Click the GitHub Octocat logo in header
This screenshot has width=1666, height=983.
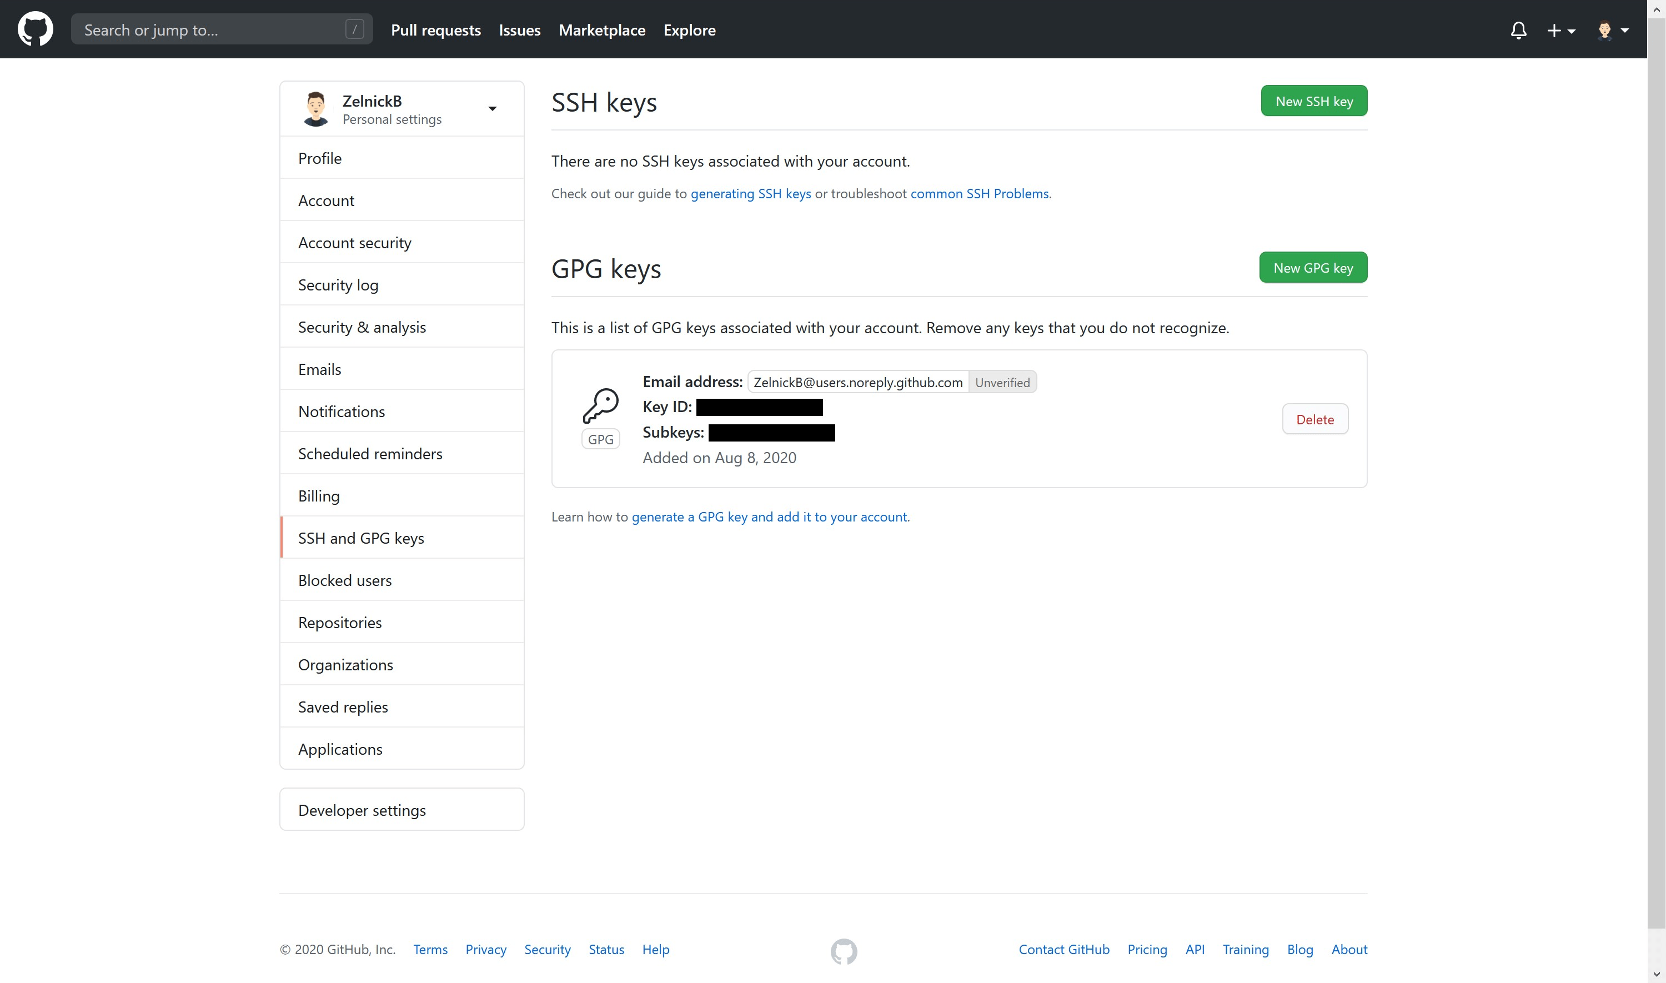(x=35, y=29)
